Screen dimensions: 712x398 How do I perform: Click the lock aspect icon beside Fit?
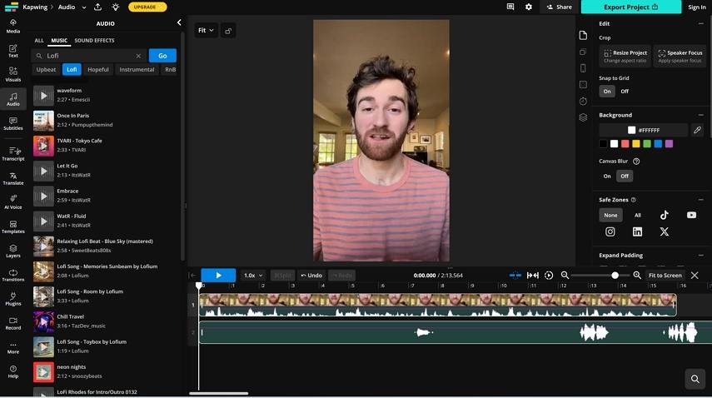coord(228,31)
